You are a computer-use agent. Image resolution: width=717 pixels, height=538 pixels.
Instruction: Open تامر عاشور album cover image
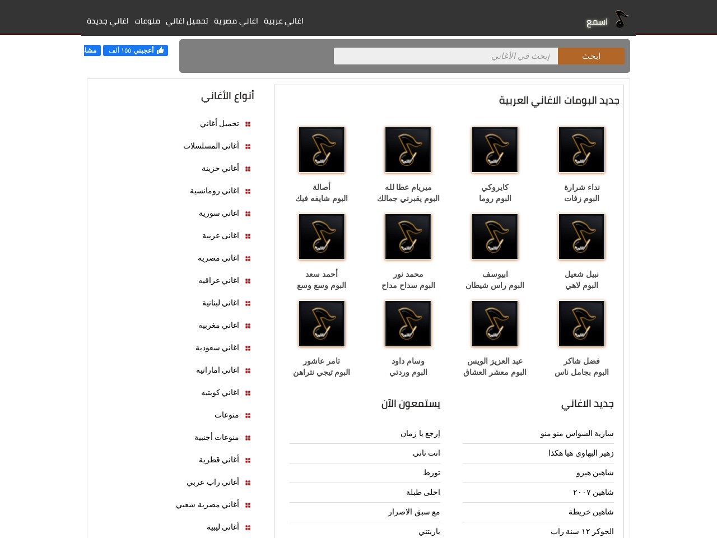322,323
